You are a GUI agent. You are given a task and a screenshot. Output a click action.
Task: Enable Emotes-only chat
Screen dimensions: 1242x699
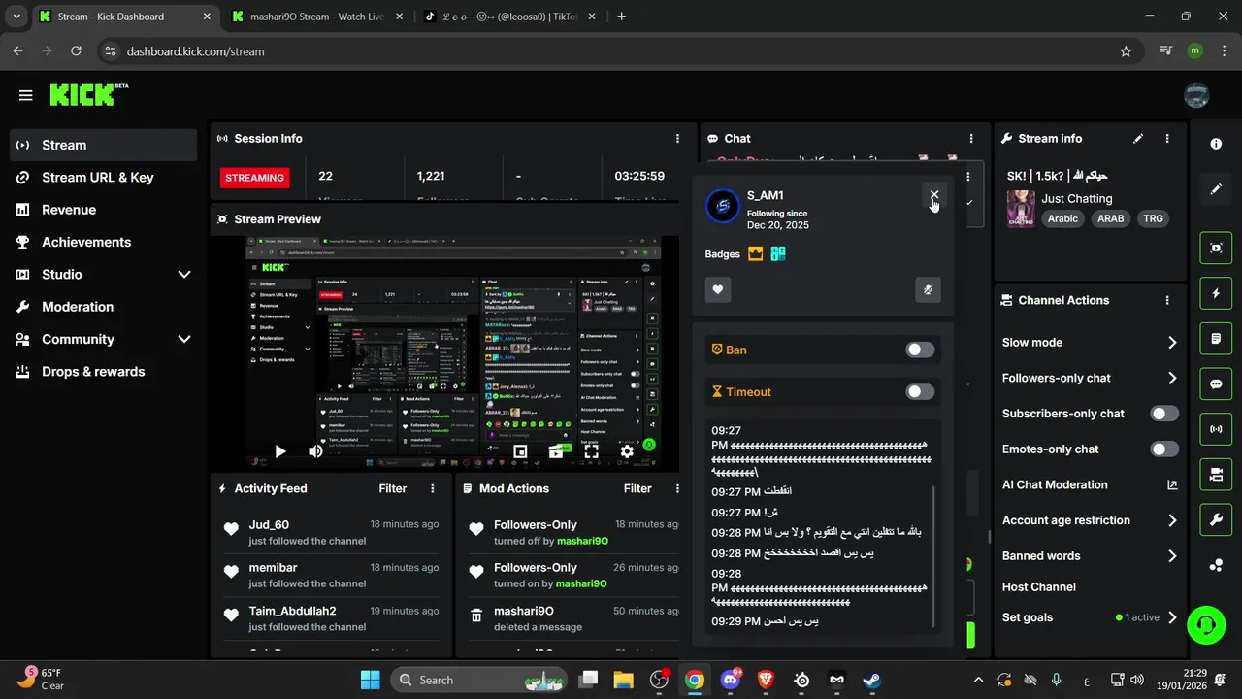1164,449
